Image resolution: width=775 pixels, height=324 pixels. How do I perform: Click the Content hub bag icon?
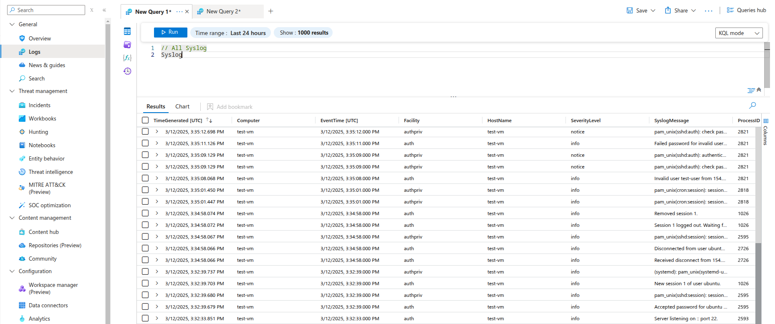tap(22, 232)
